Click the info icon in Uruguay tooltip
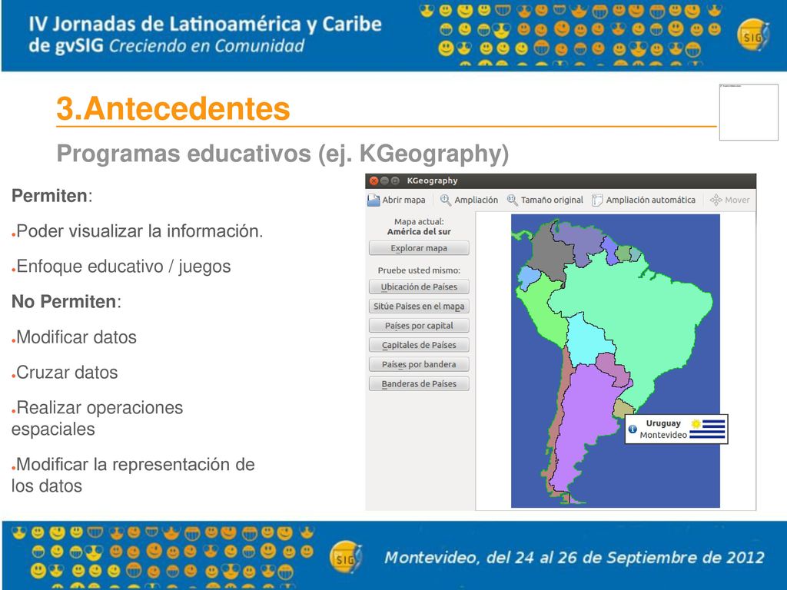Image resolution: width=787 pixels, height=590 pixels. pos(633,429)
